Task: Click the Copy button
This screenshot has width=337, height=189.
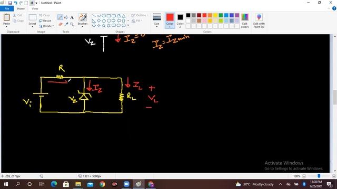Action: click(18, 21)
